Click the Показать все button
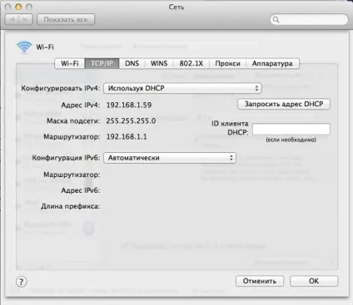Viewport: 353px width, 305px height. pyautogui.click(x=66, y=20)
